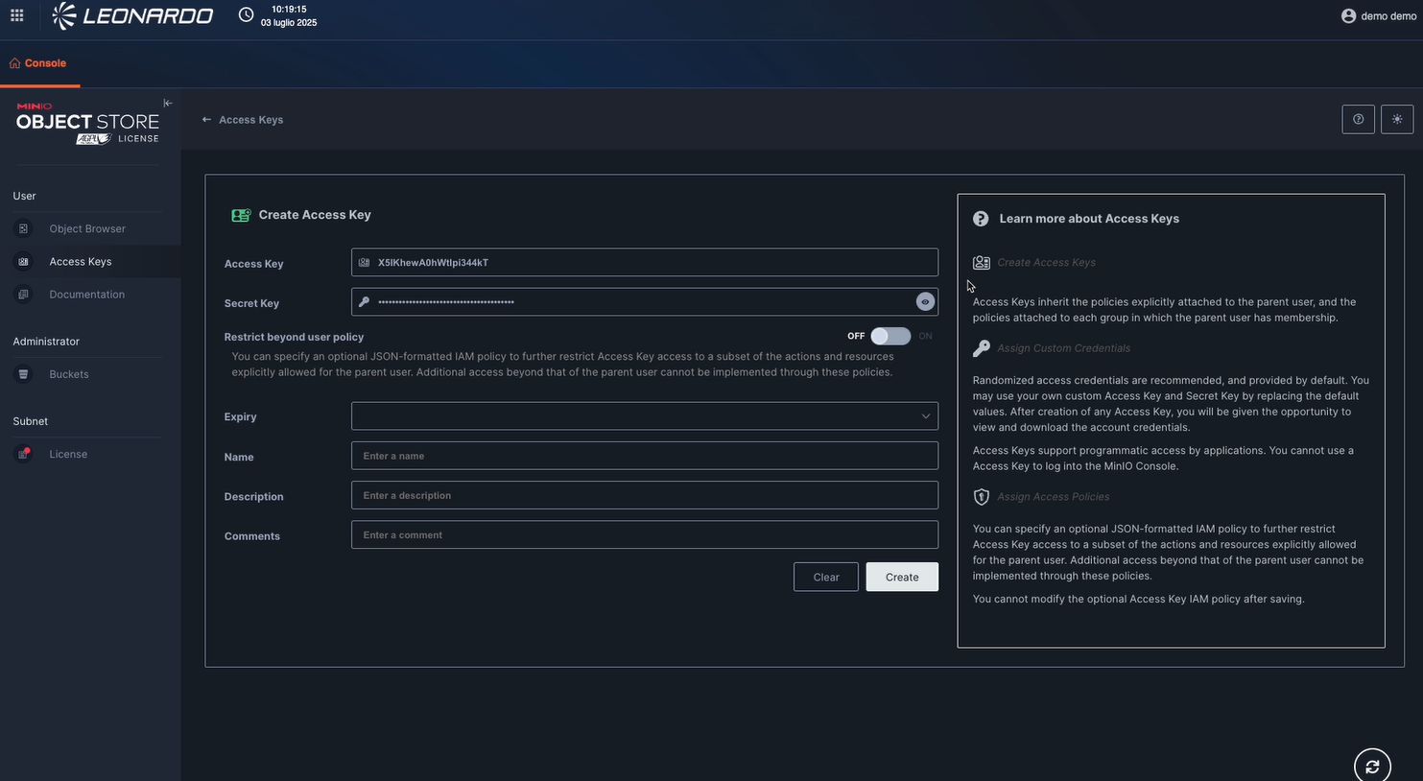Collapse the sidebar with the arrow icon
The image size is (1423, 781).
point(168,104)
